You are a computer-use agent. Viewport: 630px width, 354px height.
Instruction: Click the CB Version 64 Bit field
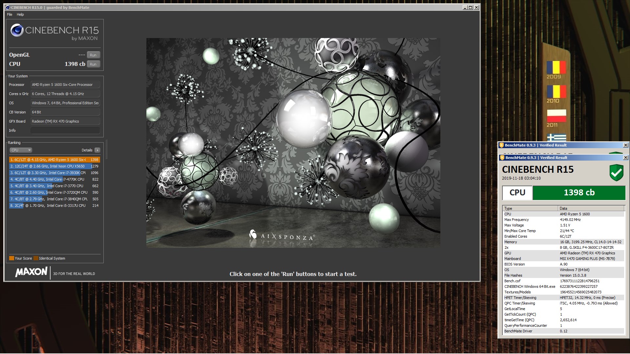(x=65, y=112)
